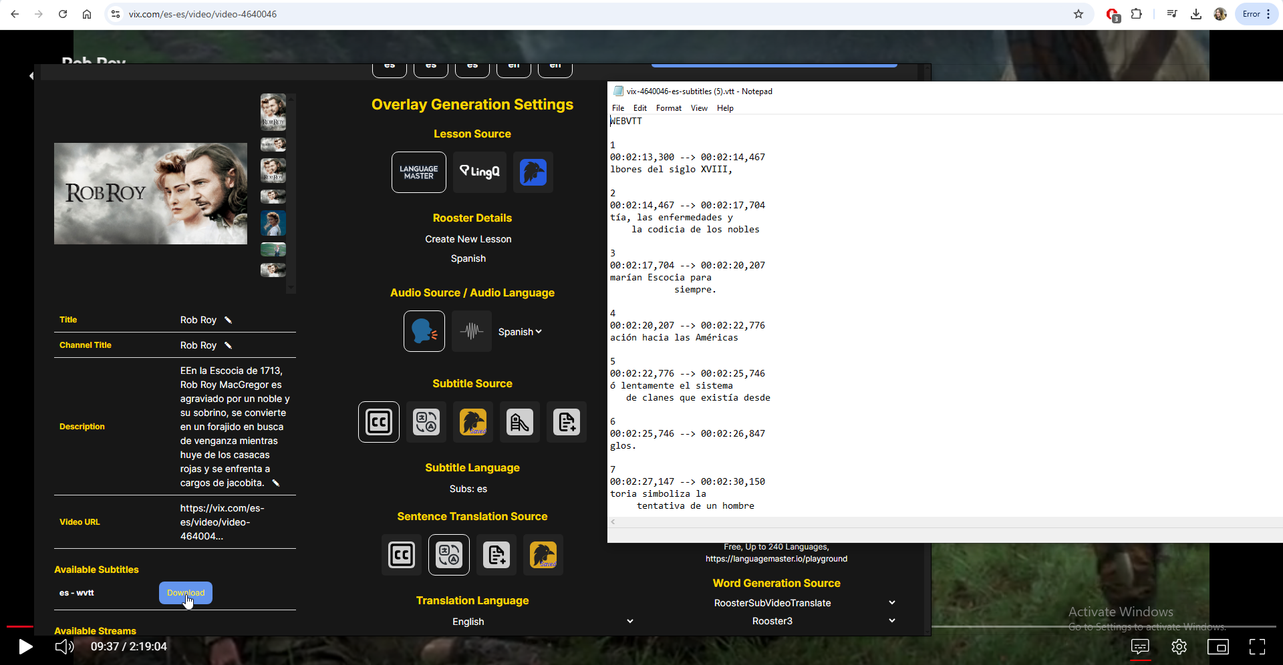The image size is (1283, 665).
Task: Open Notepad File menu
Action: 618,108
